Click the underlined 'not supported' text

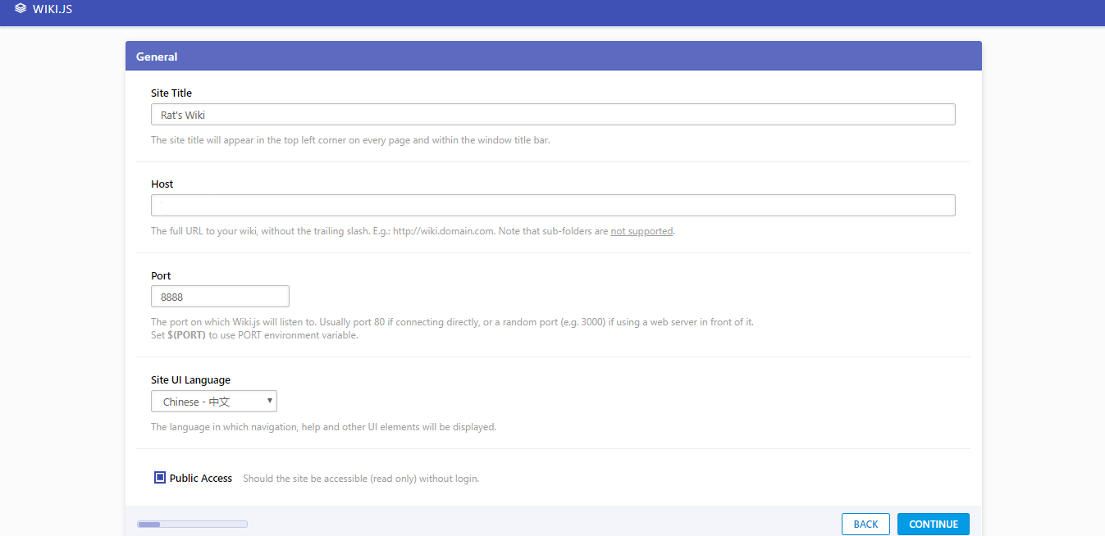[x=642, y=231]
